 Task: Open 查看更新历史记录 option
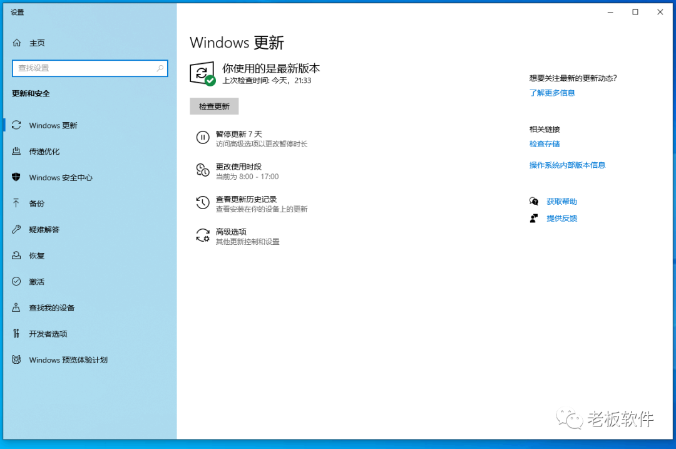246,199
